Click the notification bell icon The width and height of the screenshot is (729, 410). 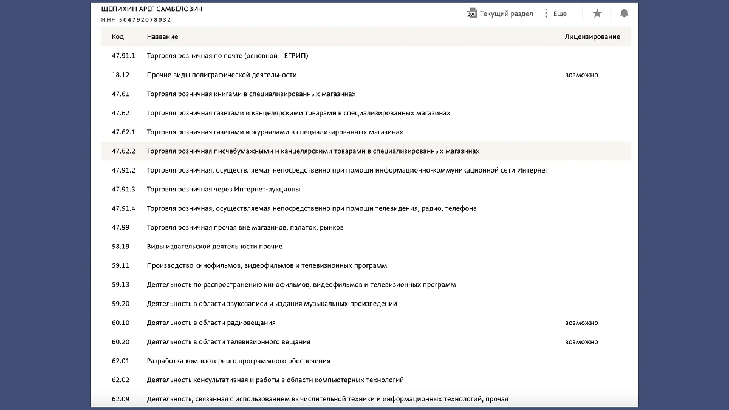click(624, 13)
